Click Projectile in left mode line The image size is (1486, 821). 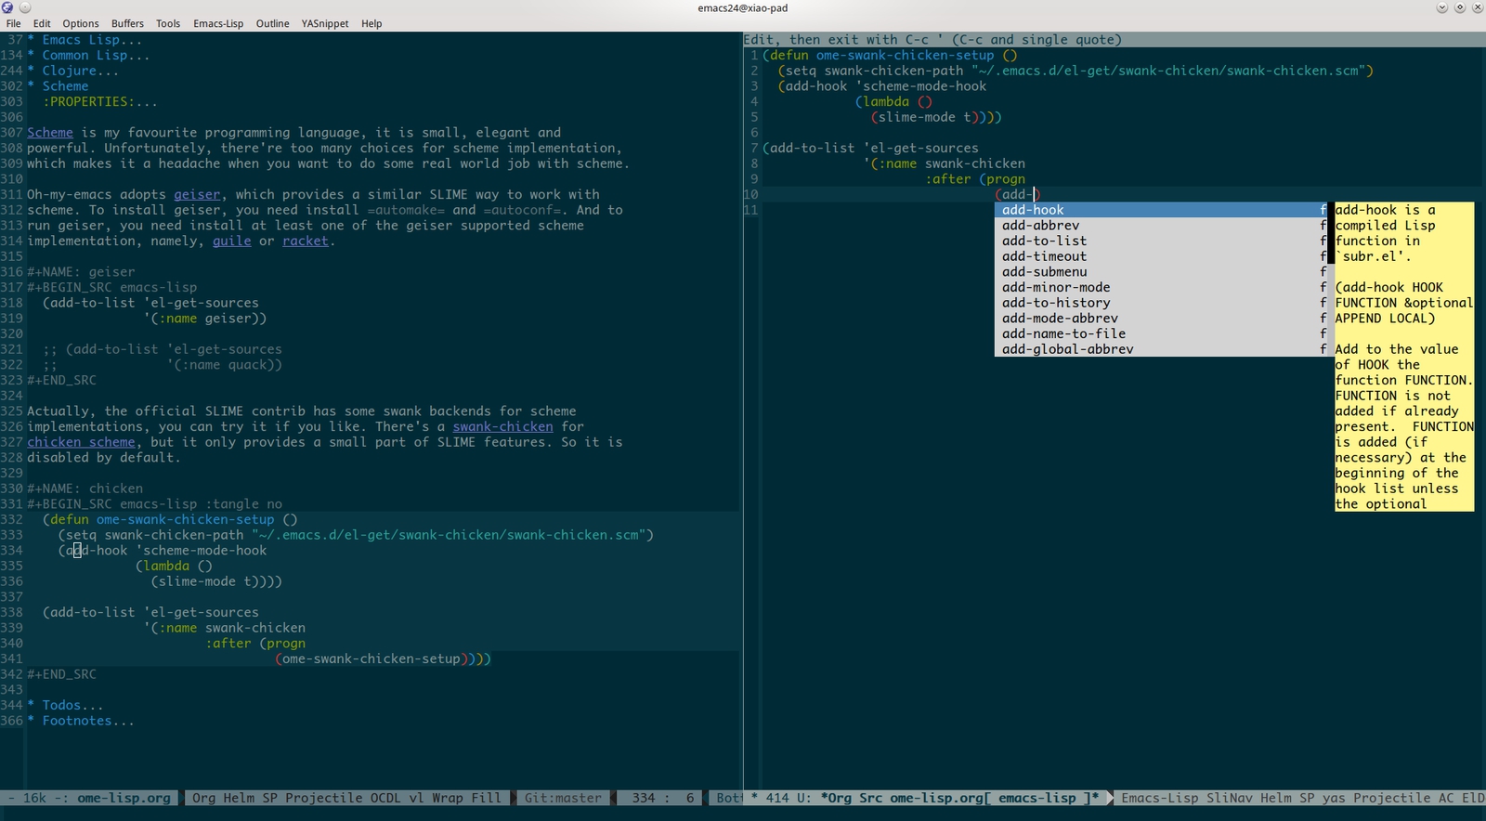[323, 798]
